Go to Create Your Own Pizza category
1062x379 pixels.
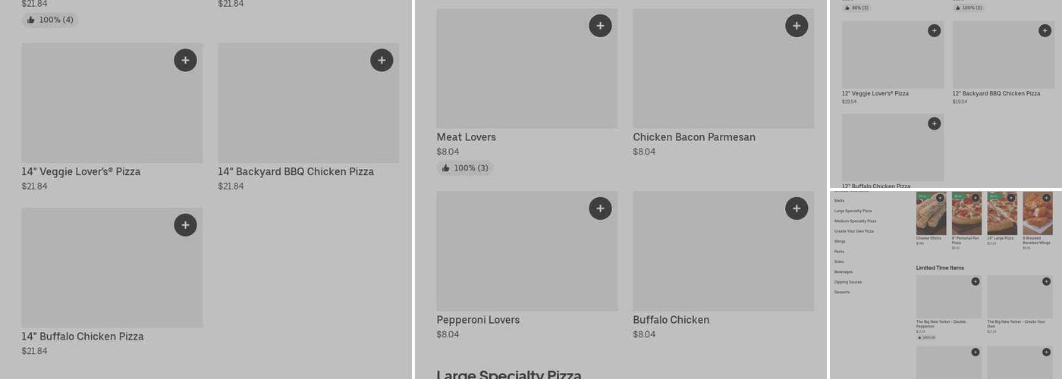click(853, 231)
